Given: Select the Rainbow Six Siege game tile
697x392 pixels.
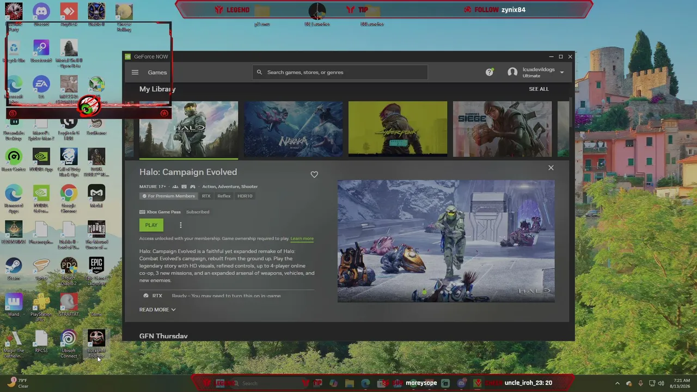Looking at the screenshot, I should click(502, 129).
